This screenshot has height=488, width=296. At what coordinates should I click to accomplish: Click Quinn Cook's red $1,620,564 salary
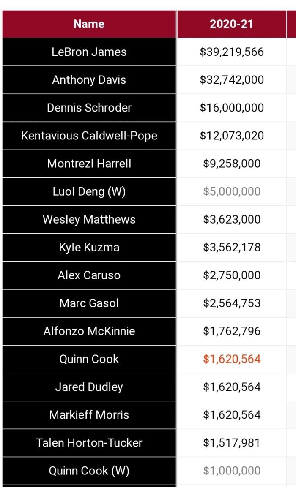[x=232, y=359]
